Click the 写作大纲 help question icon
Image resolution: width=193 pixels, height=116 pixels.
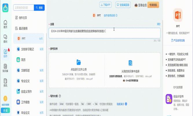tap(60, 96)
